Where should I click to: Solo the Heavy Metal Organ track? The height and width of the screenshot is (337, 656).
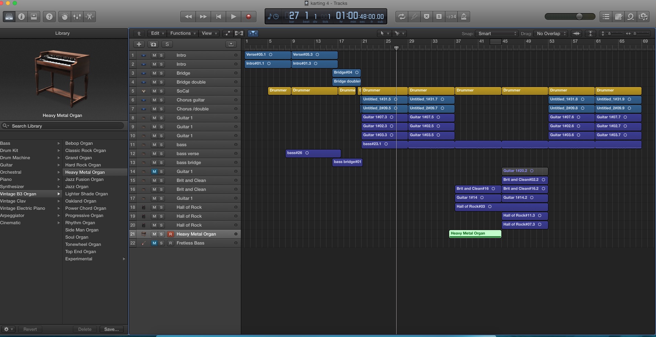pos(161,234)
